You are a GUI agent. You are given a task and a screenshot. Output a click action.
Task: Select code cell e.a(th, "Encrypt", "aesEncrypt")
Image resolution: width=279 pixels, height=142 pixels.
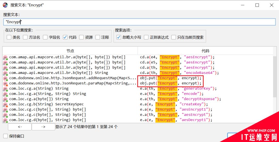[x=176, y=115]
